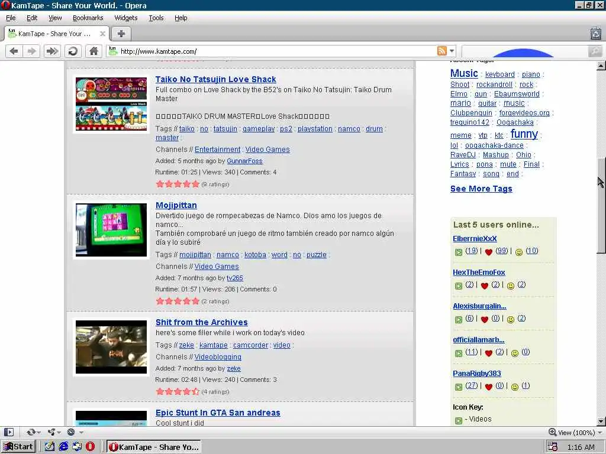Launch Internet Explorer from quick launch
Screen dimensions: 606x454
point(63,447)
